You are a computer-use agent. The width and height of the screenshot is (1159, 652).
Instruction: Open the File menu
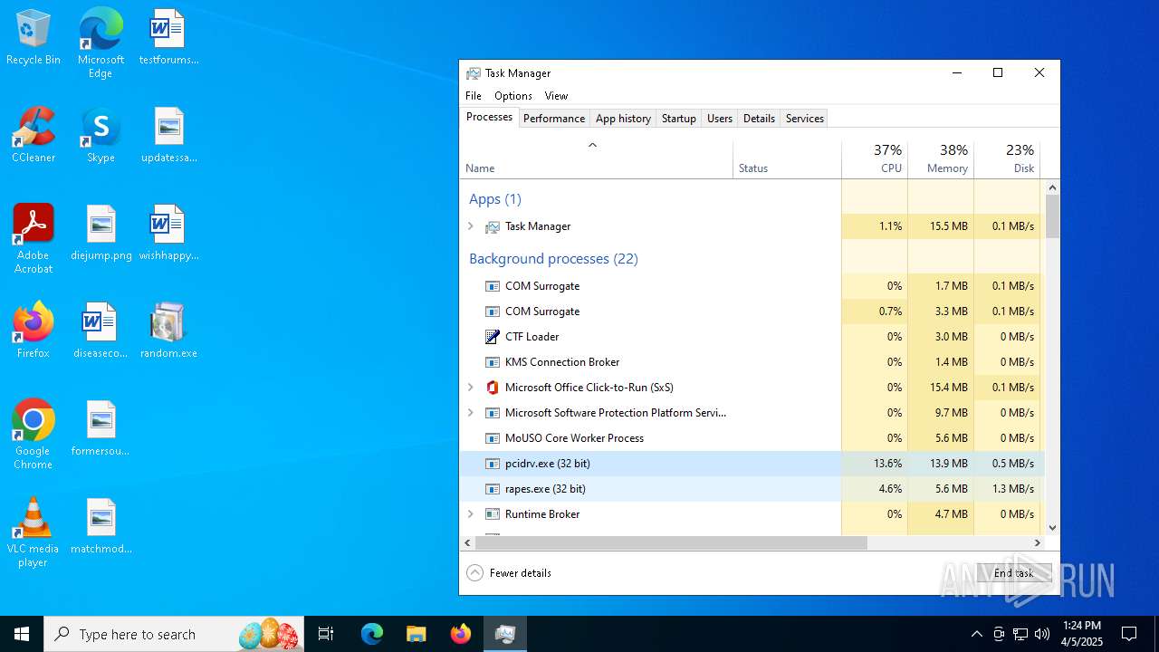coord(474,96)
